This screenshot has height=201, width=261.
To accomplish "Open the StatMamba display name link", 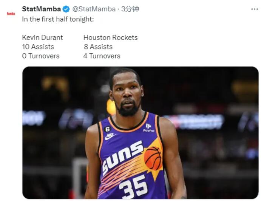I will click(x=41, y=9).
